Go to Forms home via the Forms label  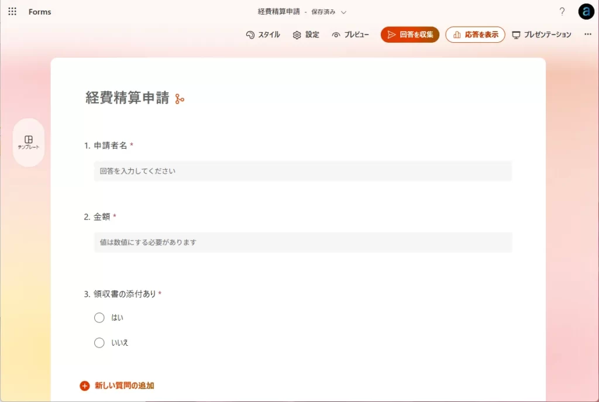[x=39, y=11]
